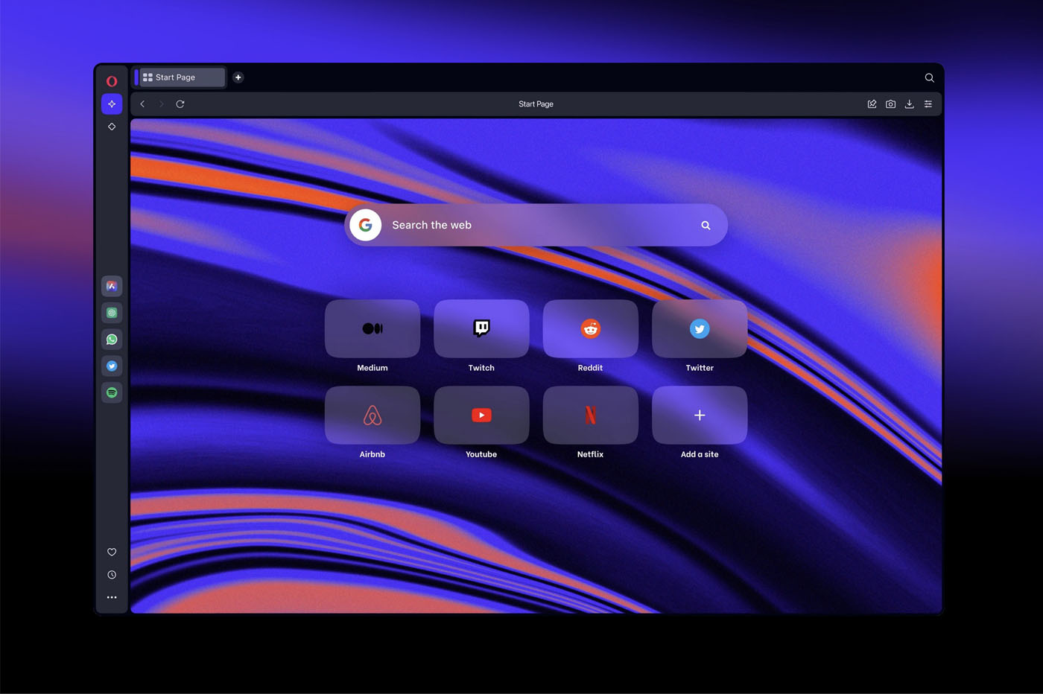The width and height of the screenshot is (1043, 694).
Task: Go back with the back arrow
Action: [142, 104]
